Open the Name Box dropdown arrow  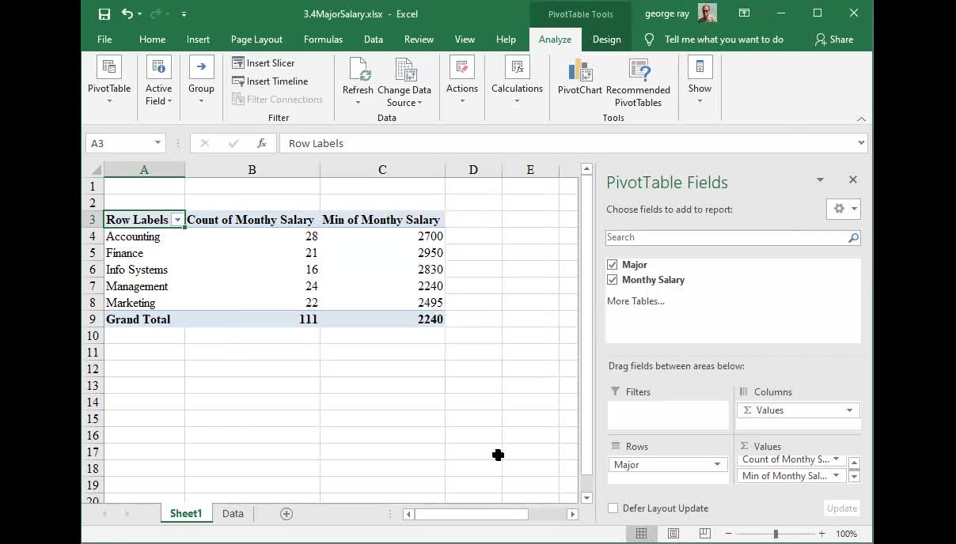(157, 143)
